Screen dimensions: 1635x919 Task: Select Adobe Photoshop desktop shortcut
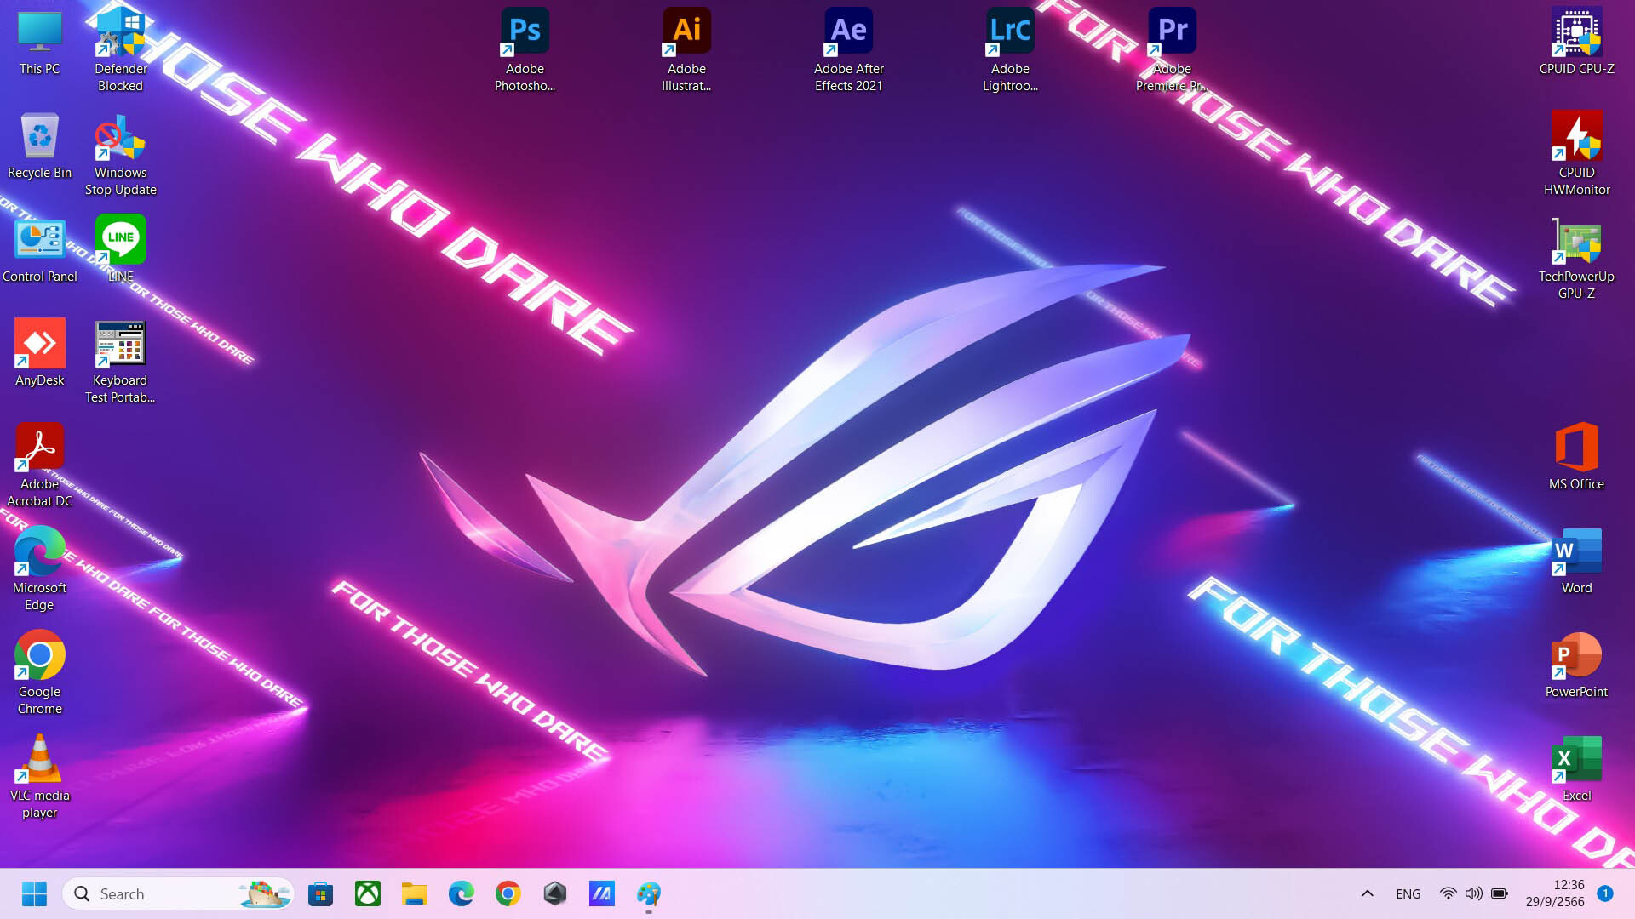coord(525,49)
